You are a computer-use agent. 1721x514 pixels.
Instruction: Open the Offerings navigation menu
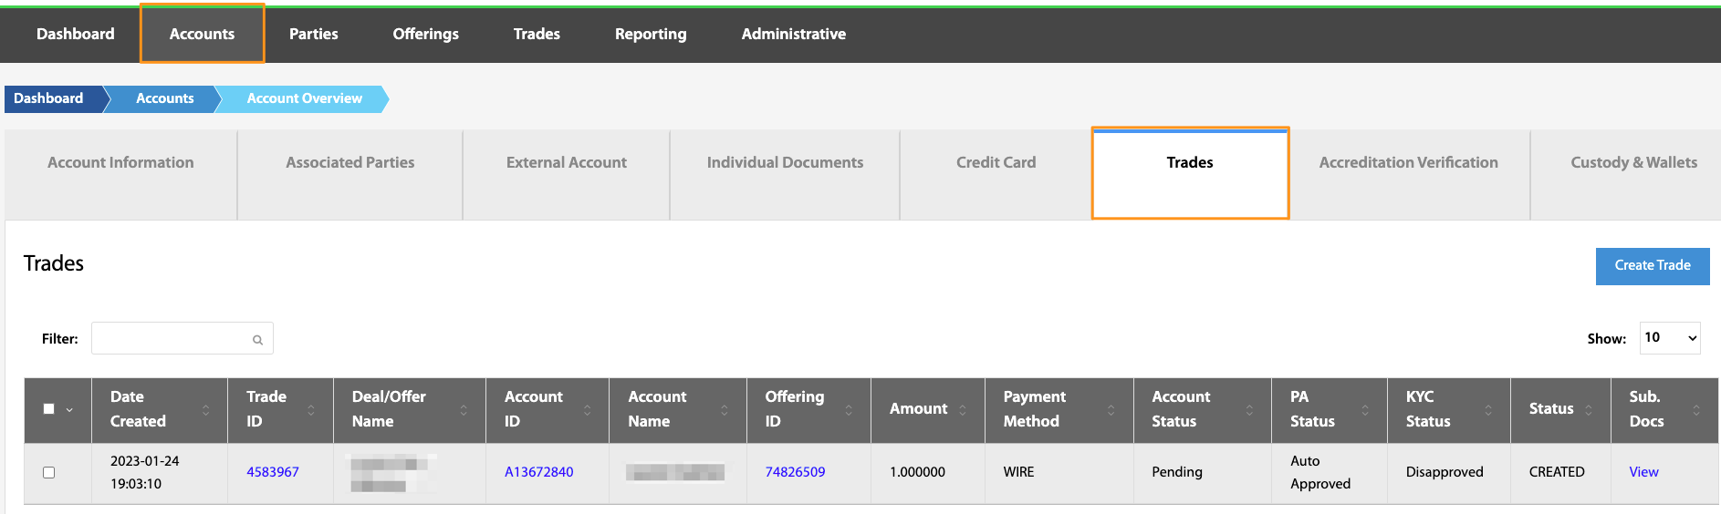tap(426, 34)
